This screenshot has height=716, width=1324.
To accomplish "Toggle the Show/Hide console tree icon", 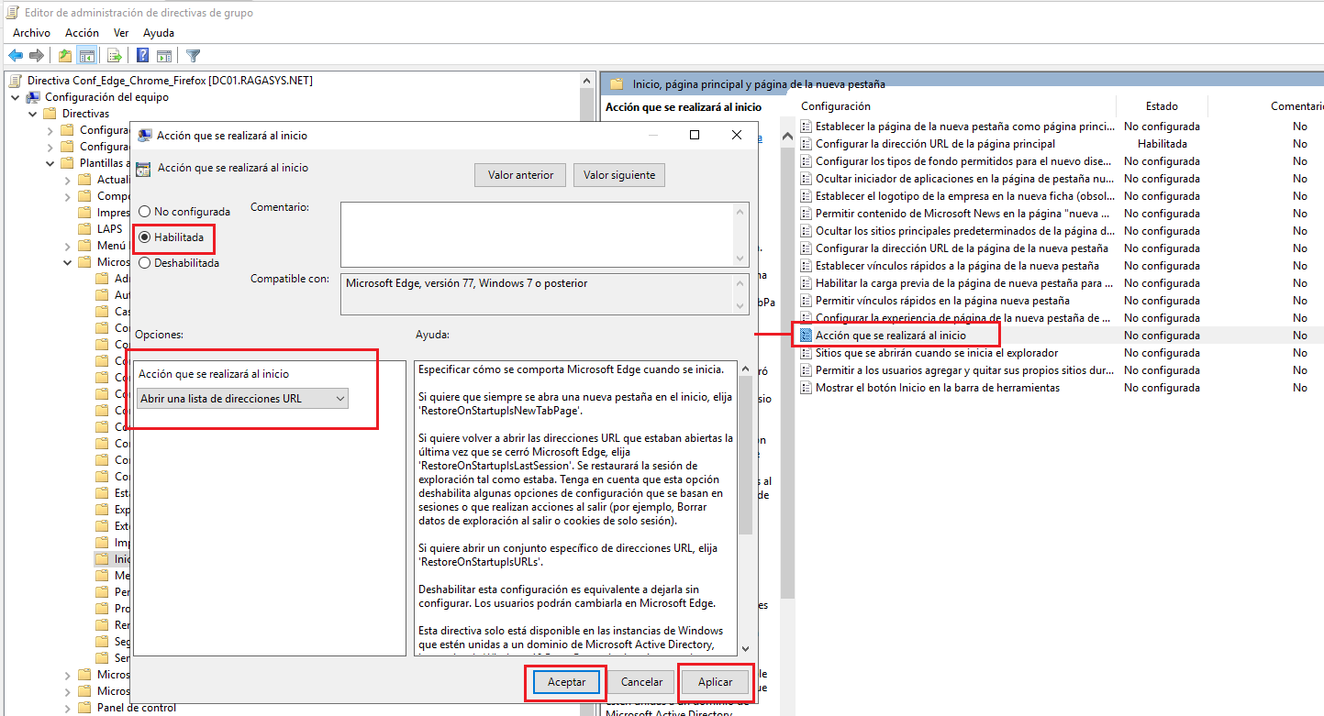I will coord(86,55).
